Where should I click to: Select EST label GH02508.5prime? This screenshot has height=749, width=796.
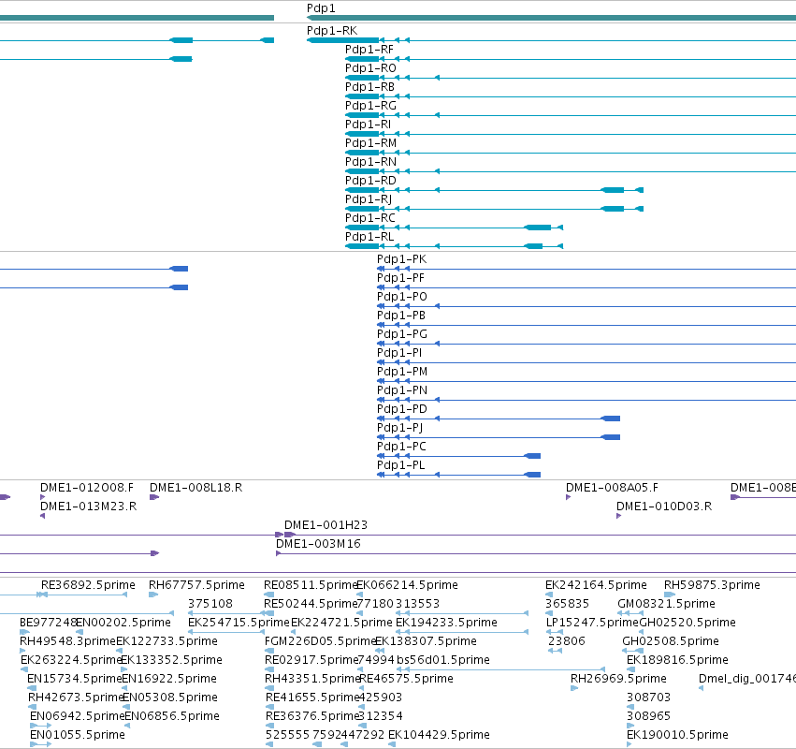pos(671,641)
